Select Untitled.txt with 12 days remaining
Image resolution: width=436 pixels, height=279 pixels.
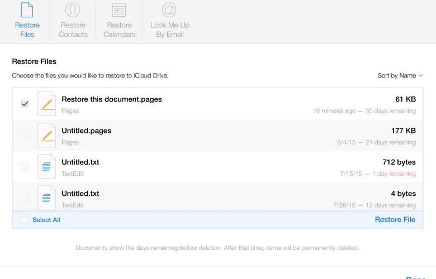(x=80, y=194)
